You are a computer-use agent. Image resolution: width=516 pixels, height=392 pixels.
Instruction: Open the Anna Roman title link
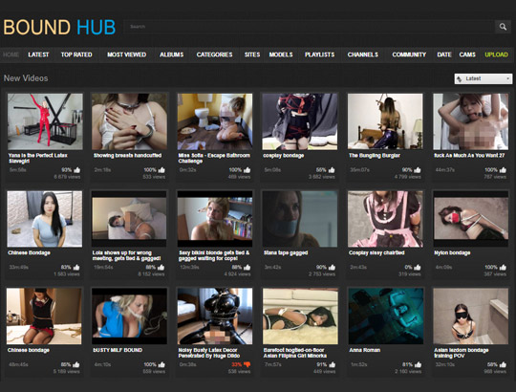365,350
